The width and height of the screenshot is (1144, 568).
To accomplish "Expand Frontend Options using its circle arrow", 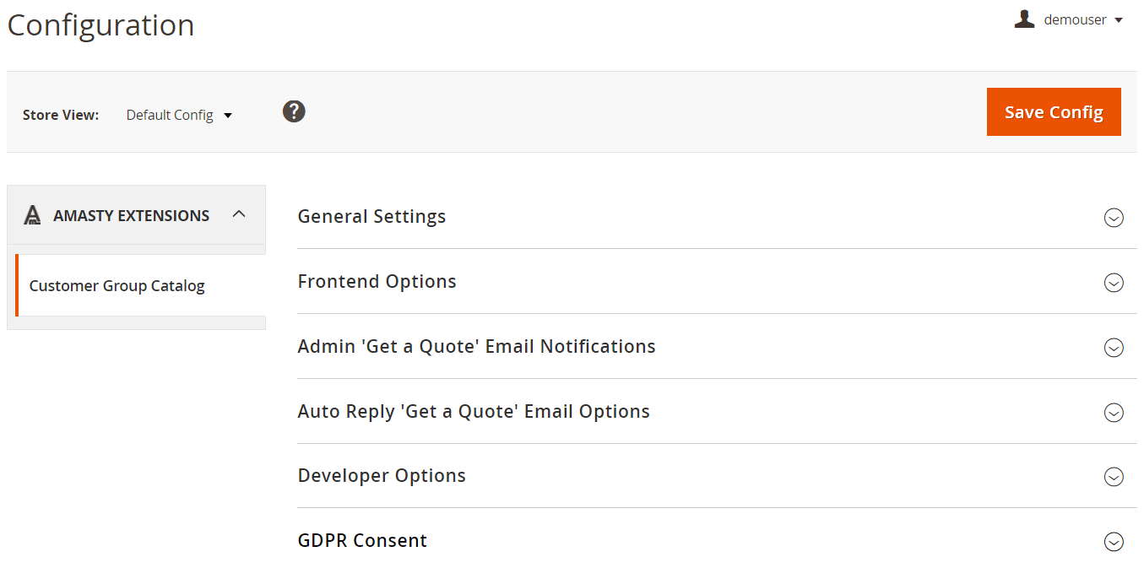I will tap(1114, 283).
